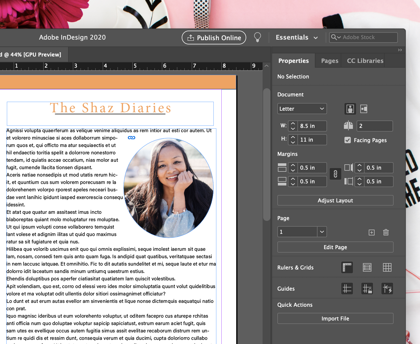Viewport: 420px width, 344px height.
Task: Click the delete page trash icon
Action: tap(386, 232)
